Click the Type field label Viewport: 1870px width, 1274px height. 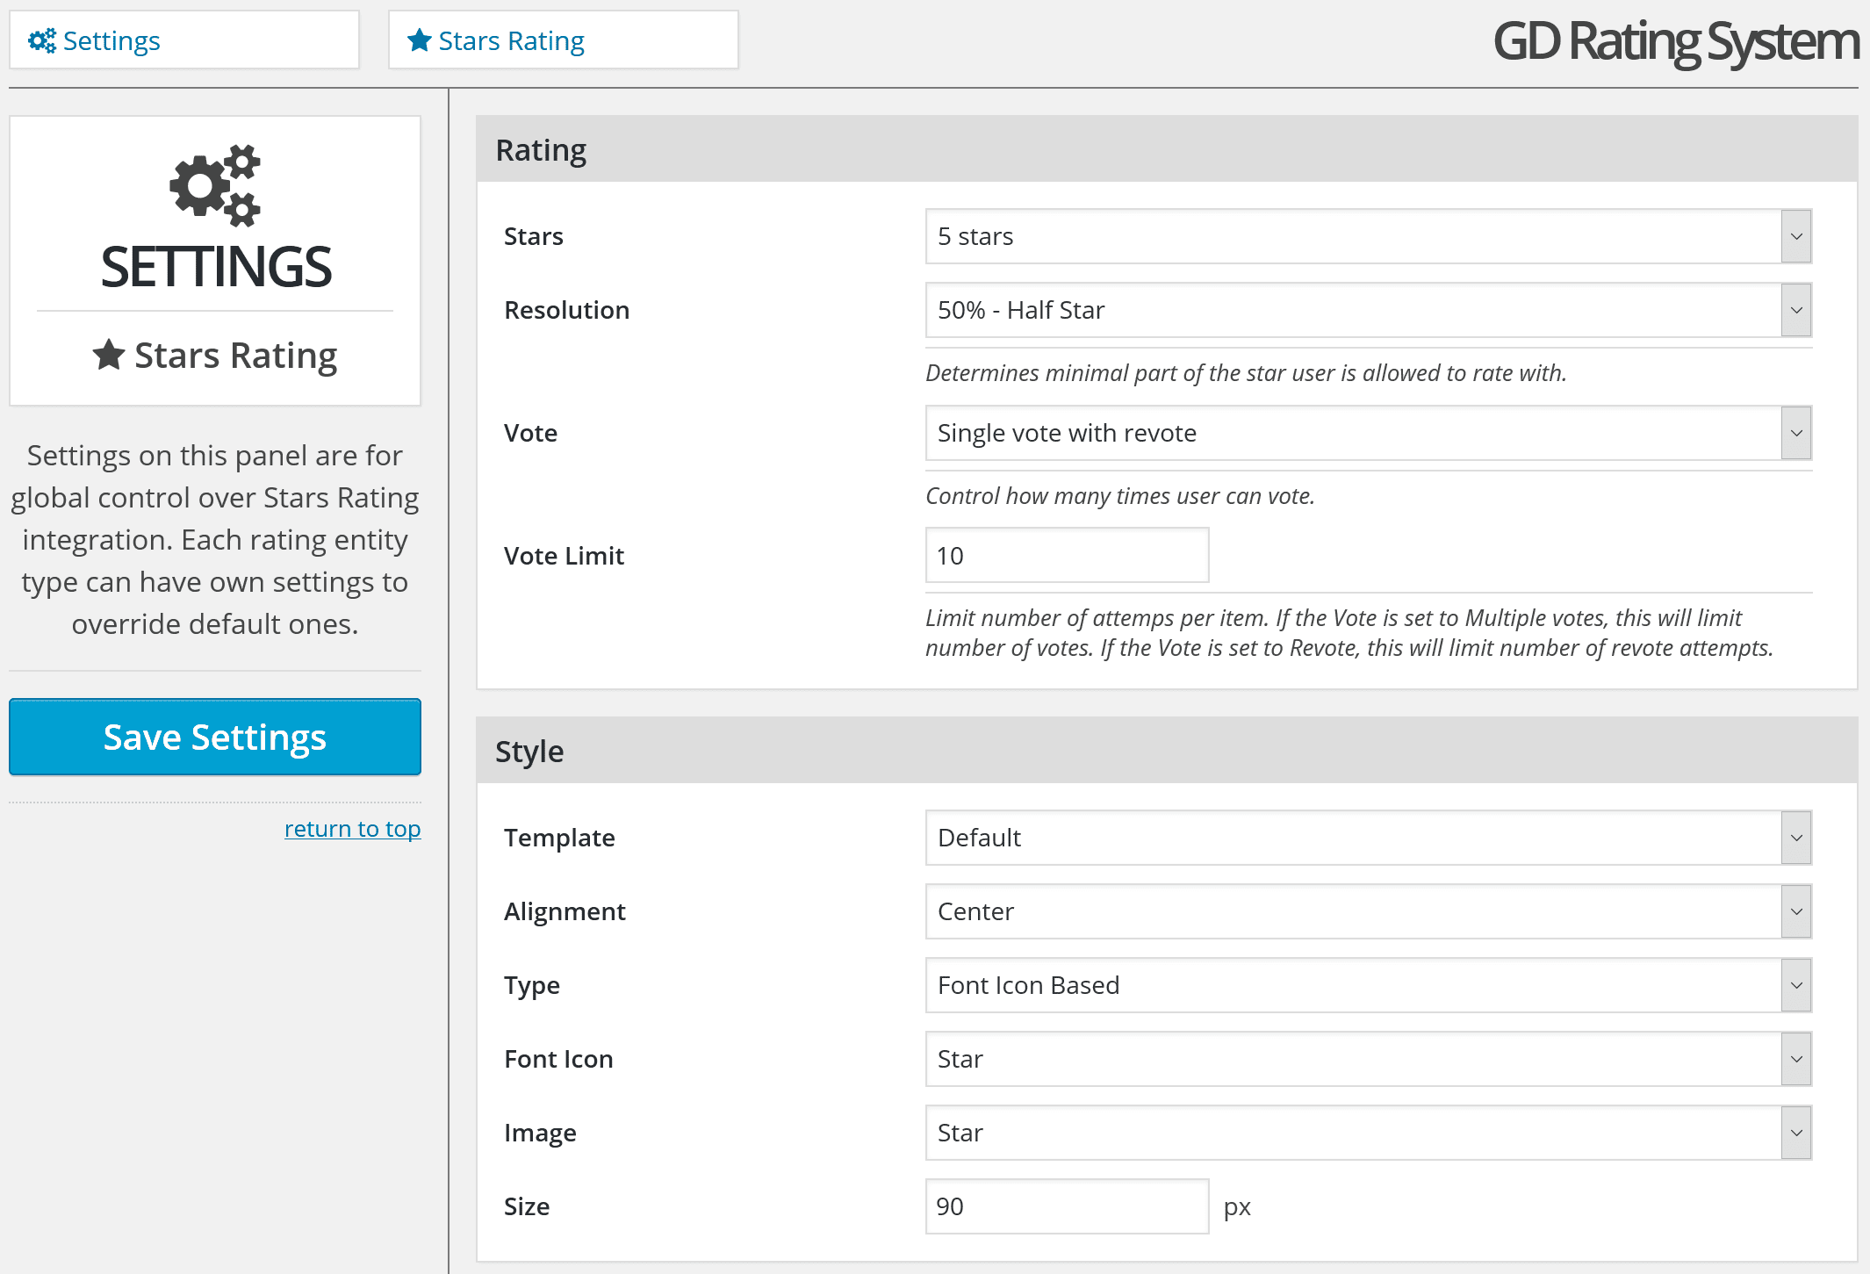[532, 986]
